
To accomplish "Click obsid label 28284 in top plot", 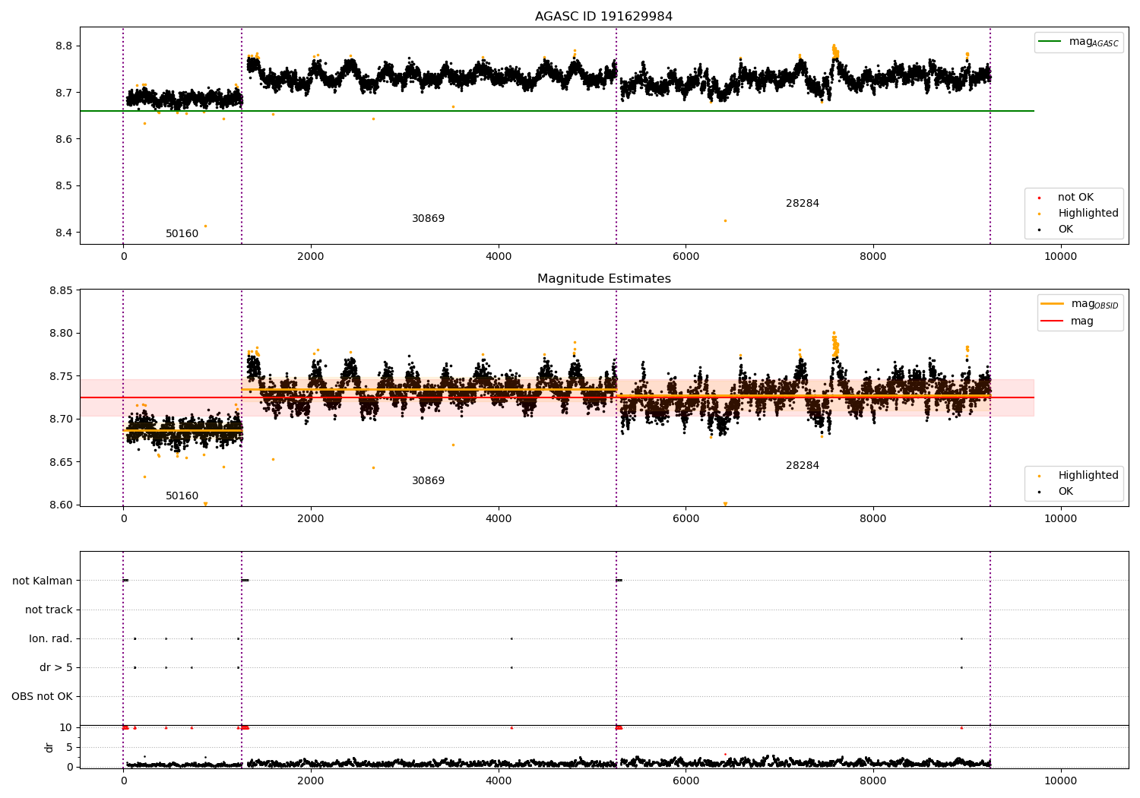I will 803,203.
